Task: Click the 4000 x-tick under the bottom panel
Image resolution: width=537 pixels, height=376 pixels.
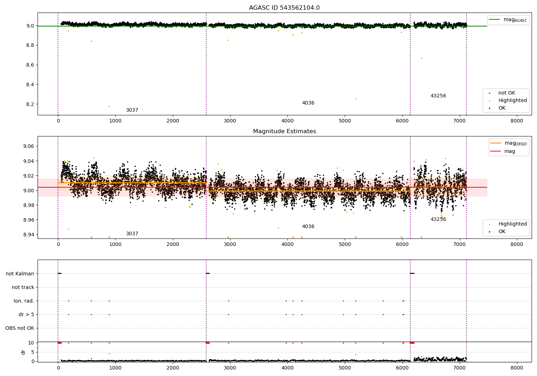Action: [287, 368]
